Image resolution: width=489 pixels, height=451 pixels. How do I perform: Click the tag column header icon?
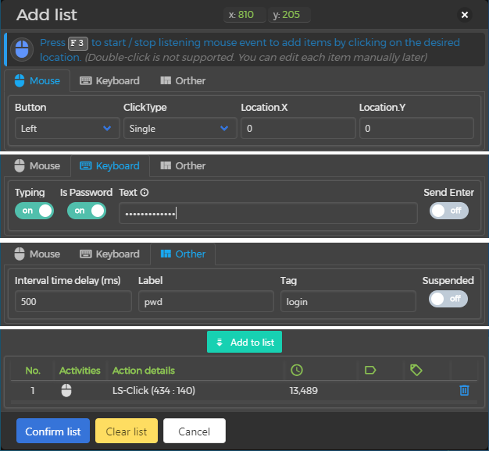pos(416,370)
